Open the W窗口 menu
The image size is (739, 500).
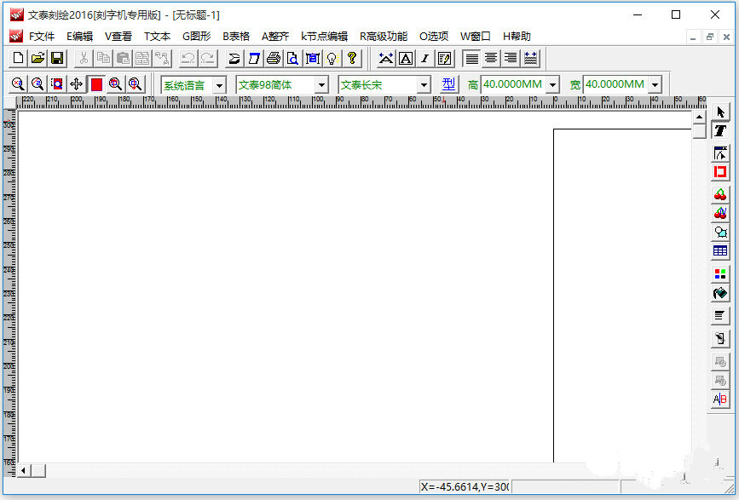coord(476,37)
